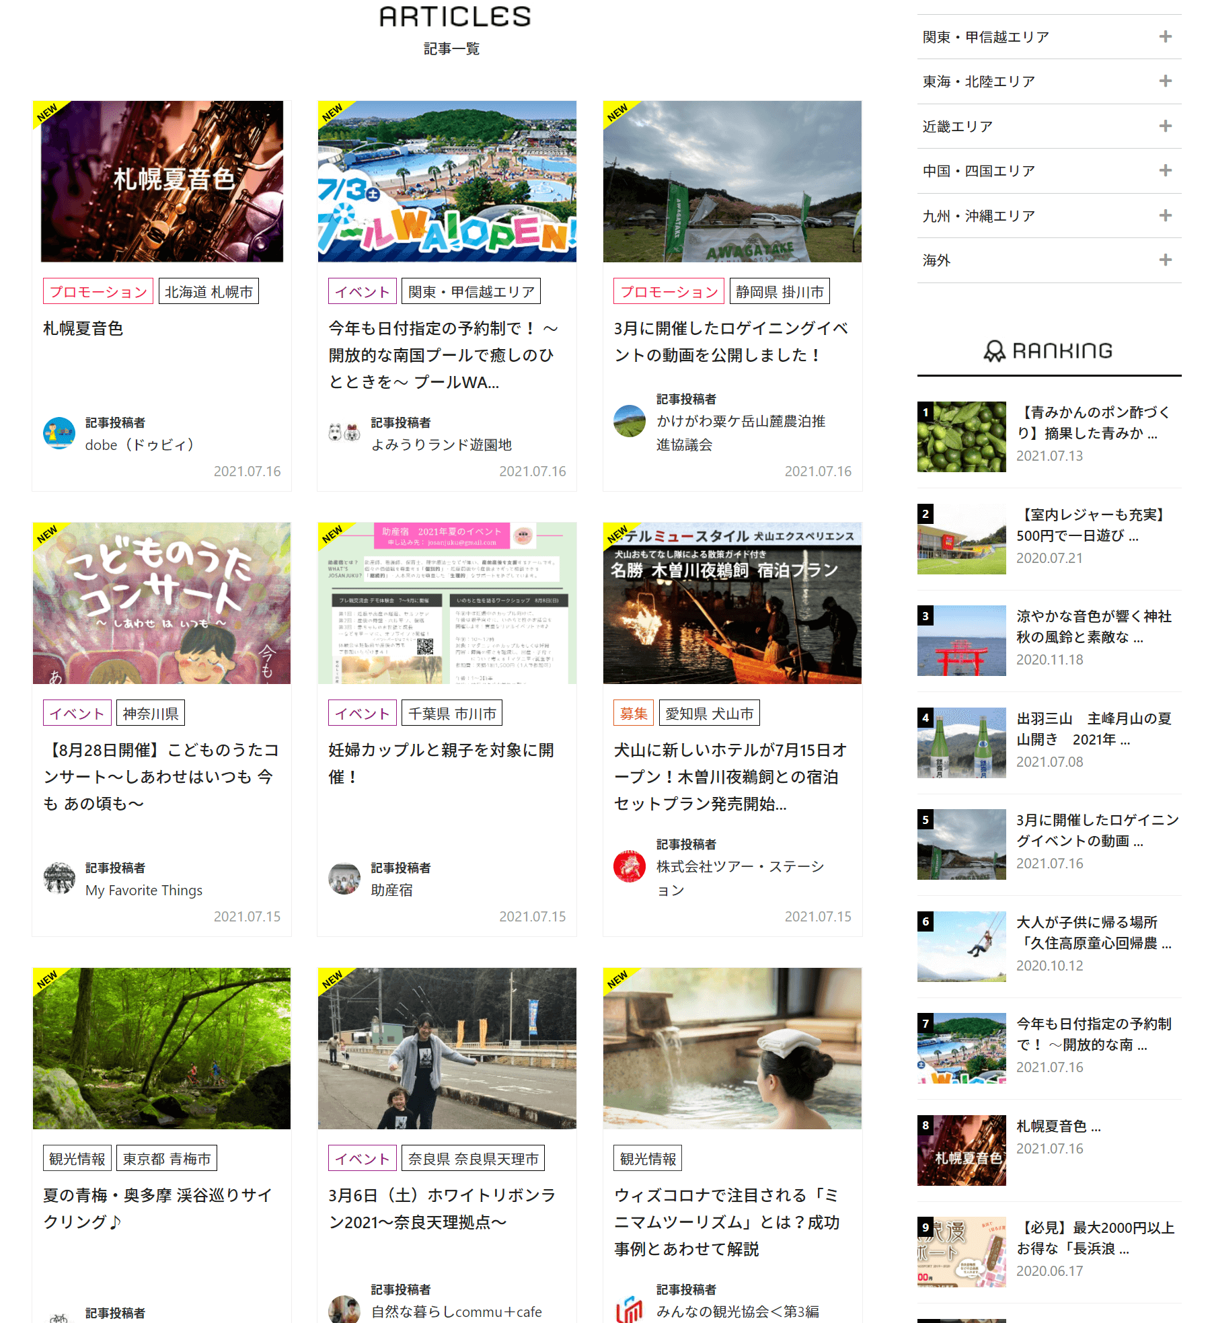Select the 中国・四国エリア menu item
The width and height of the screenshot is (1208, 1323).
click(x=979, y=171)
